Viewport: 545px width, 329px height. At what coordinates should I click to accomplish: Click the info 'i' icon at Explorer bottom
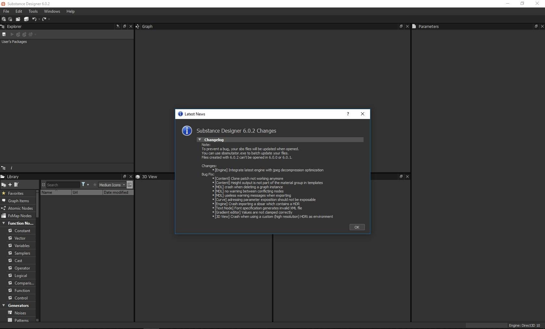(x=11, y=168)
